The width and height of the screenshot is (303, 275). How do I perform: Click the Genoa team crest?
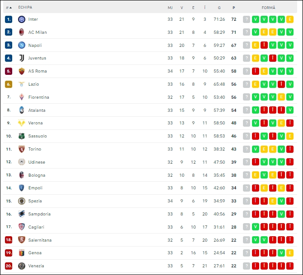pyautogui.click(x=22, y=253)
